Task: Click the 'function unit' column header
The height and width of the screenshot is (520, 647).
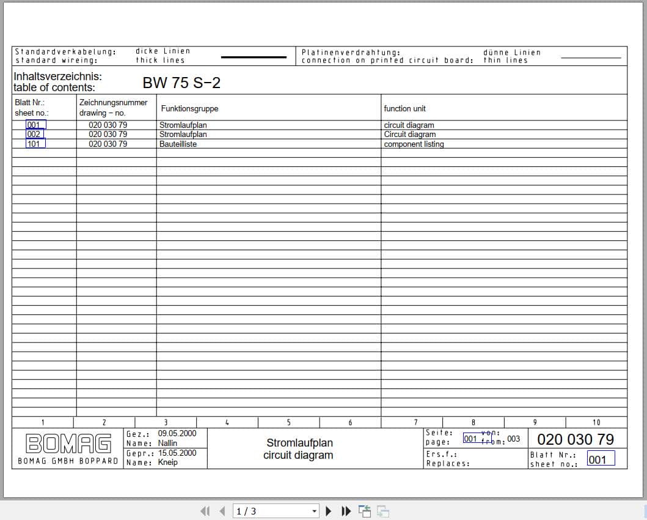Action: click(x=404, y=109)
